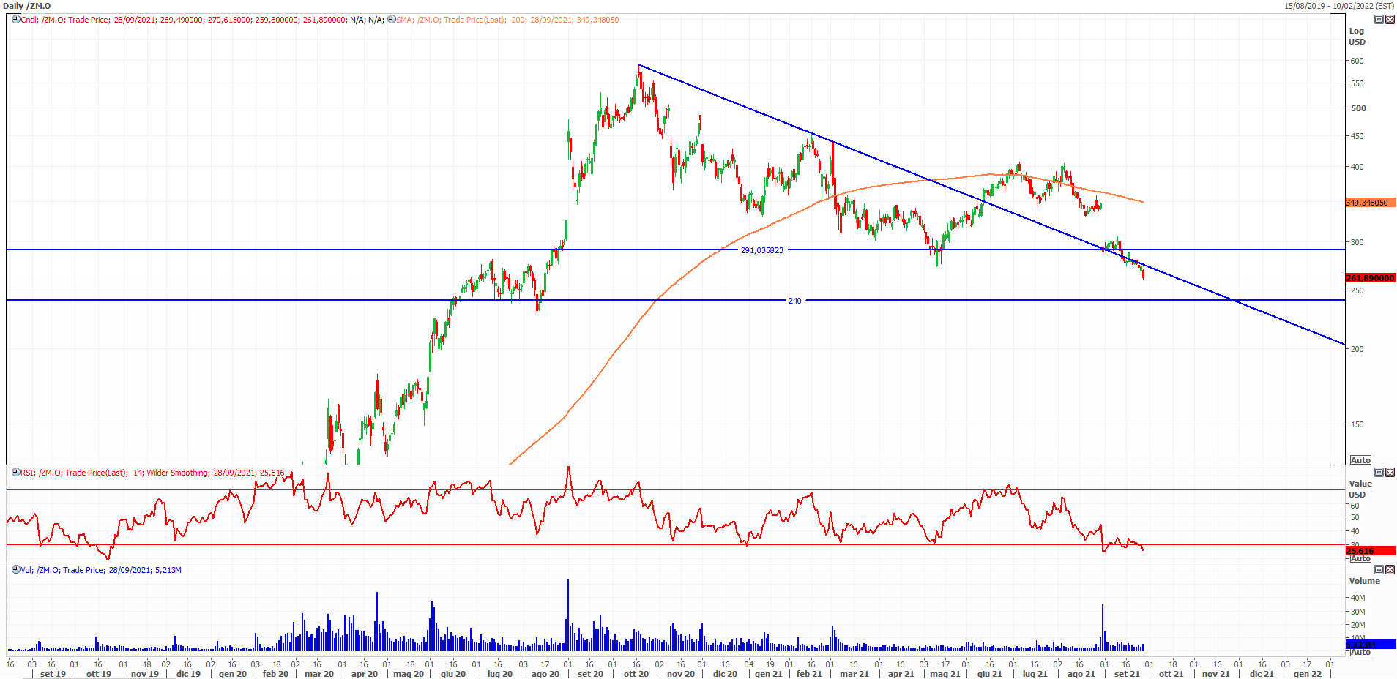Image resolution: width=1397 pixels, height=679 pixels.
Task: Toggle Auto scaling on the RSI axis
Action: [x=1360, y=559]
